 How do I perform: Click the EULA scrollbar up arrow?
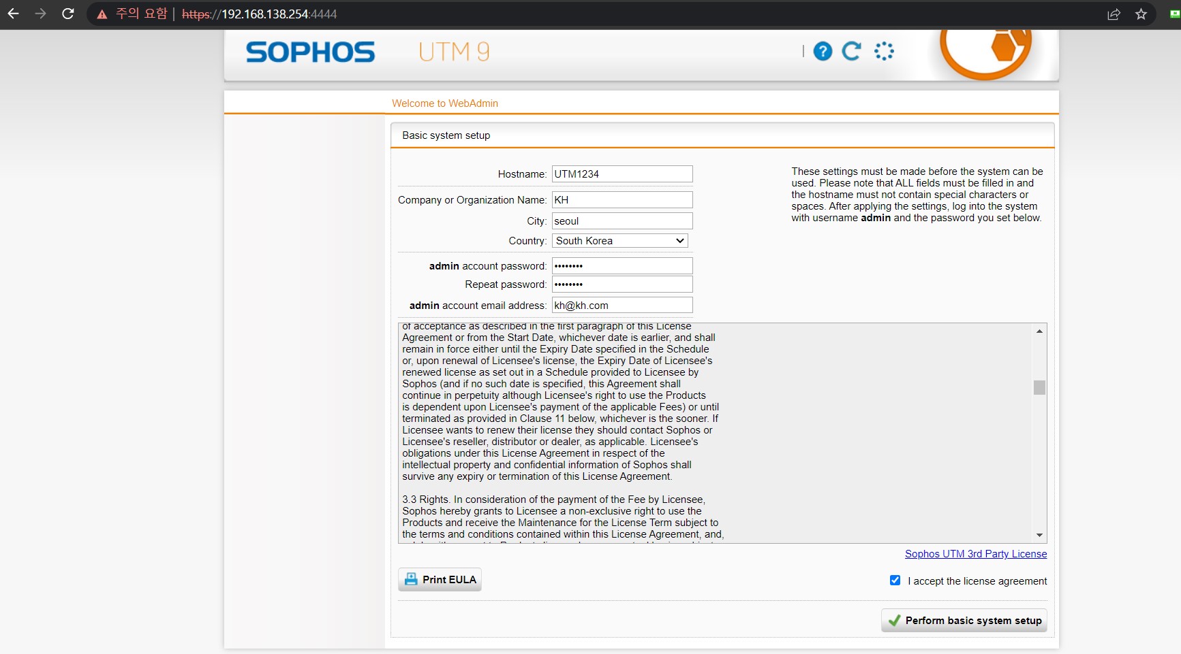click(x=1039, y=331)
